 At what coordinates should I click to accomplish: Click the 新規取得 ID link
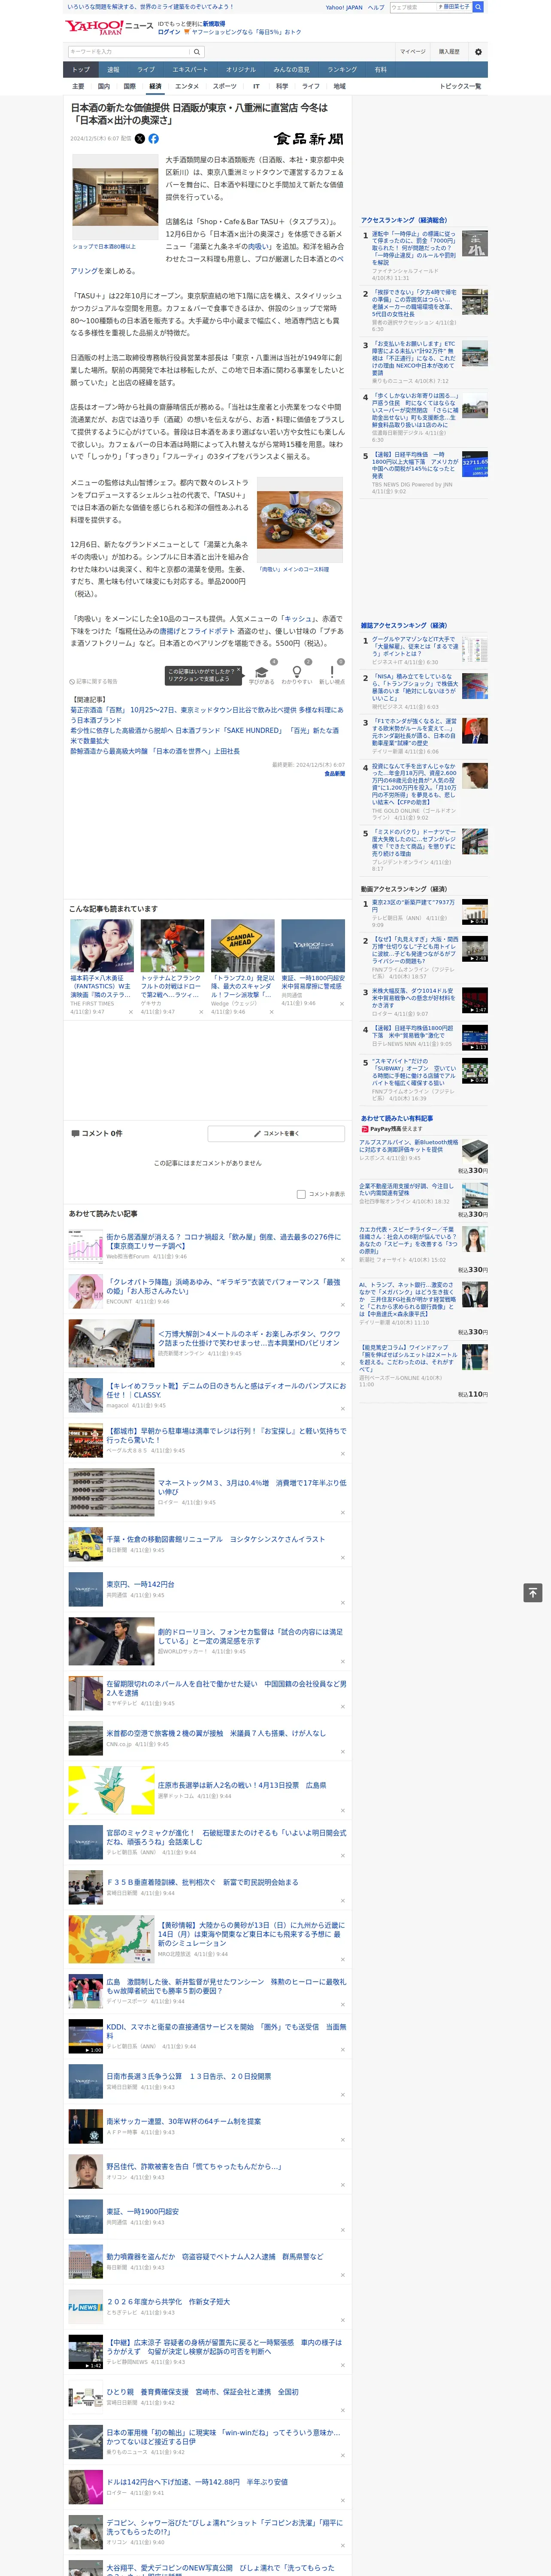(214, 23)
